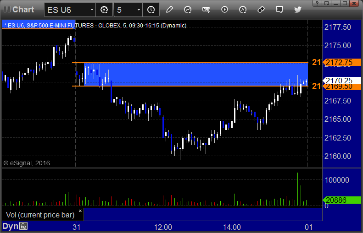363x233 pixels.
Task: Click the help question mark button
Action: pyautogui.click(x=317, y=3)
